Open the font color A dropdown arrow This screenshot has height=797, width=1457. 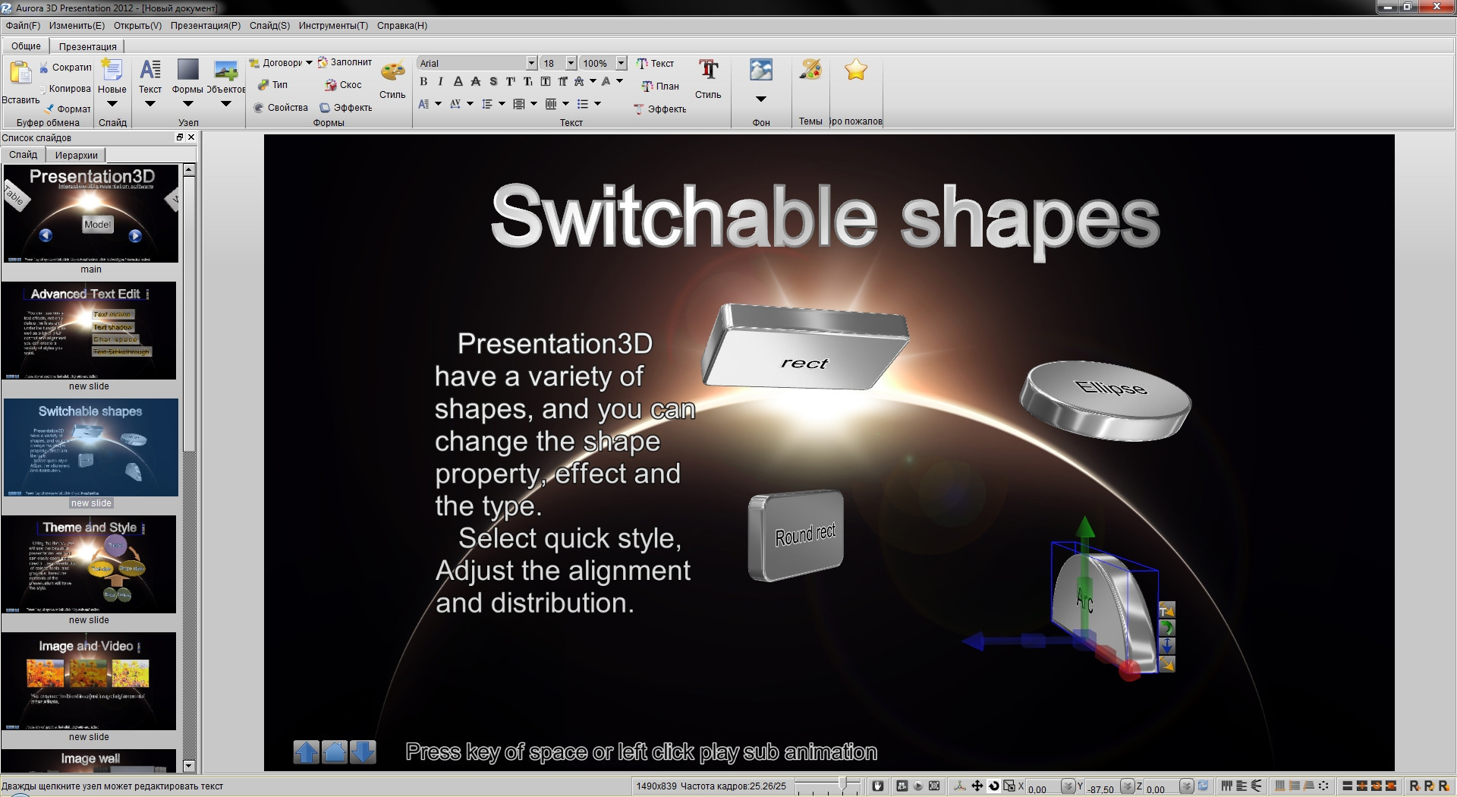pos(620,81)
